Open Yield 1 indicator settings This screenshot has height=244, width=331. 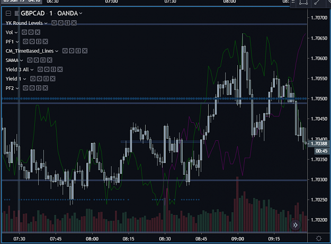click(40, 78)
